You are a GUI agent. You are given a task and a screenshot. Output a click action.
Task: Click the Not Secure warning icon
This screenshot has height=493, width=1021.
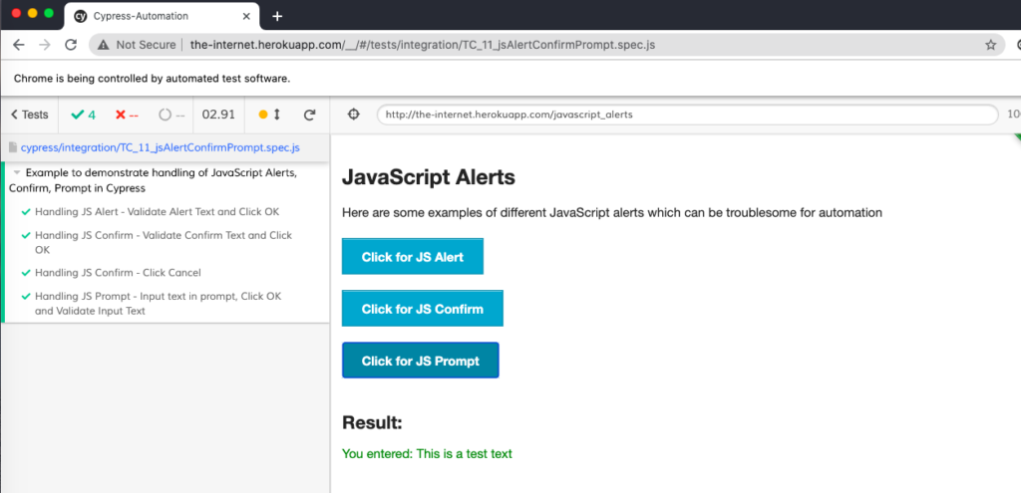(x=103, y=45)
